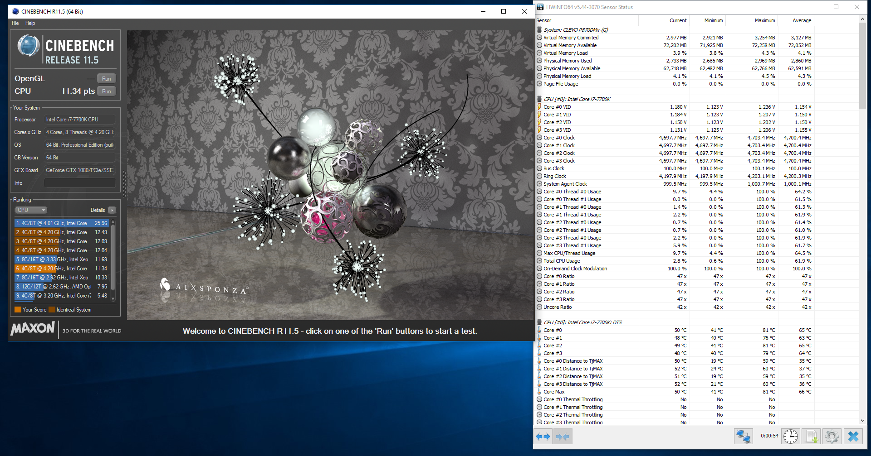871x456 pixels.
Task: Click the Core Max thermometer icon
Action: (x=539, y=392)
